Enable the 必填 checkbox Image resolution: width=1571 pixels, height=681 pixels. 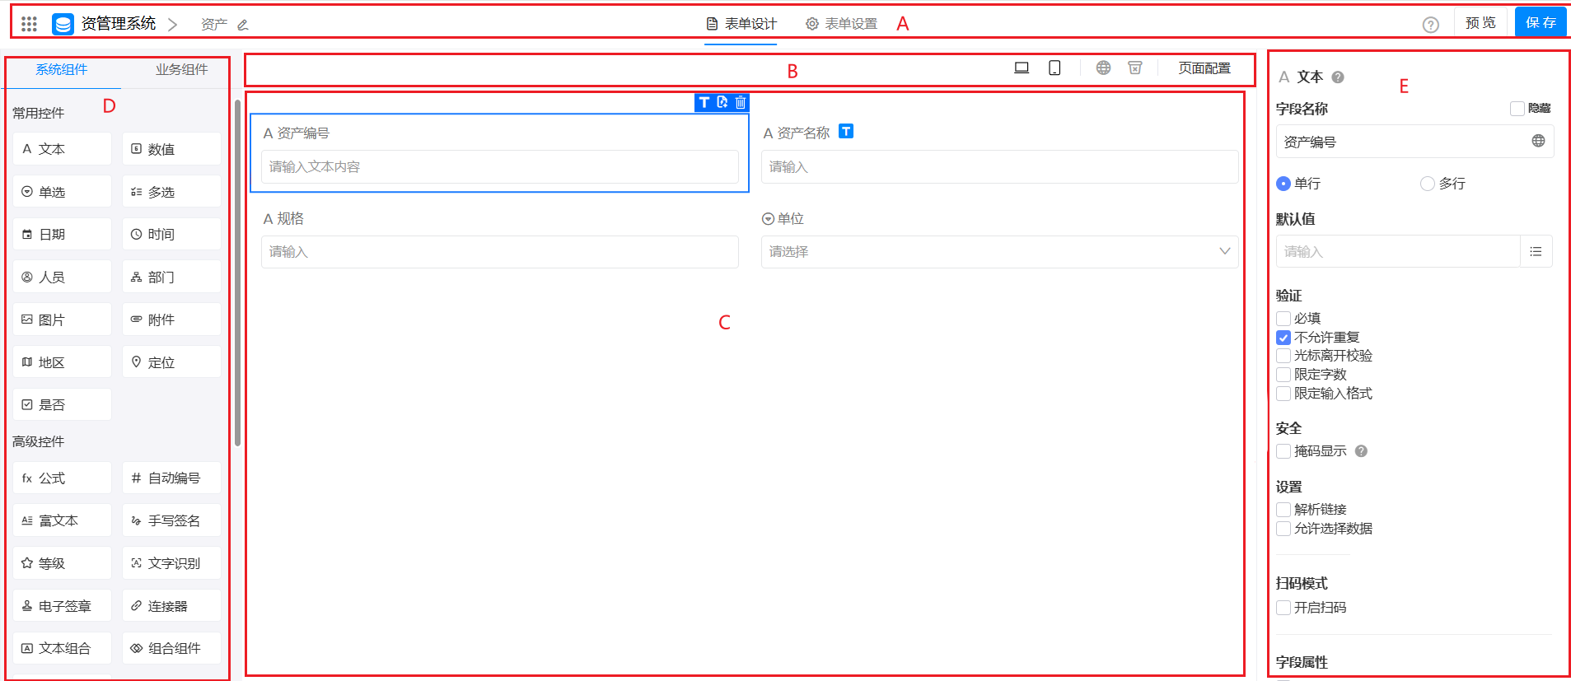click(x=1283, y=319)
